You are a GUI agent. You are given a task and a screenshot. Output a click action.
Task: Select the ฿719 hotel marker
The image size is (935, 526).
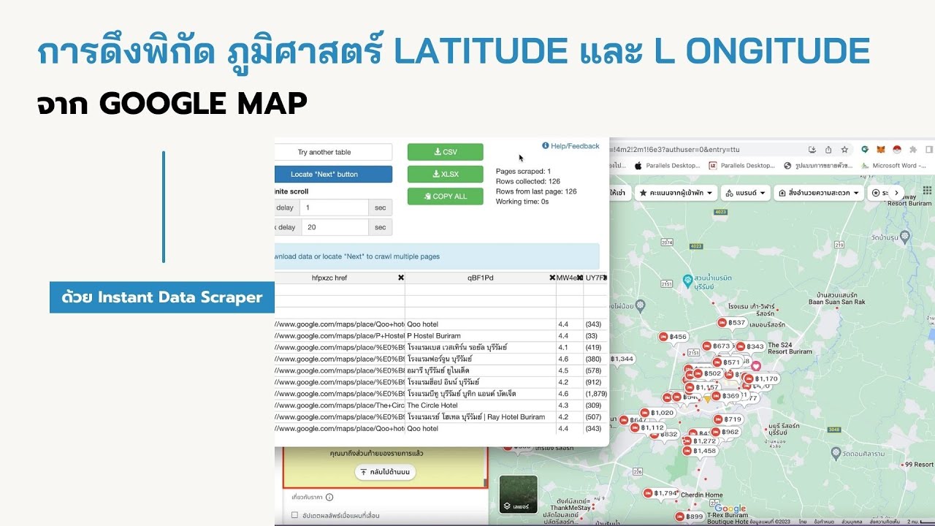click(728, 419)
